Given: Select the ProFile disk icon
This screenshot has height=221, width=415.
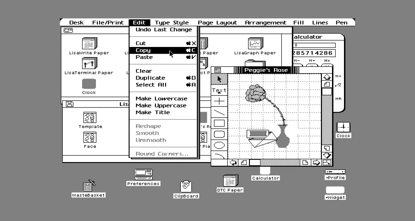Looking at the screenshot, I should [x=335, y=172].
